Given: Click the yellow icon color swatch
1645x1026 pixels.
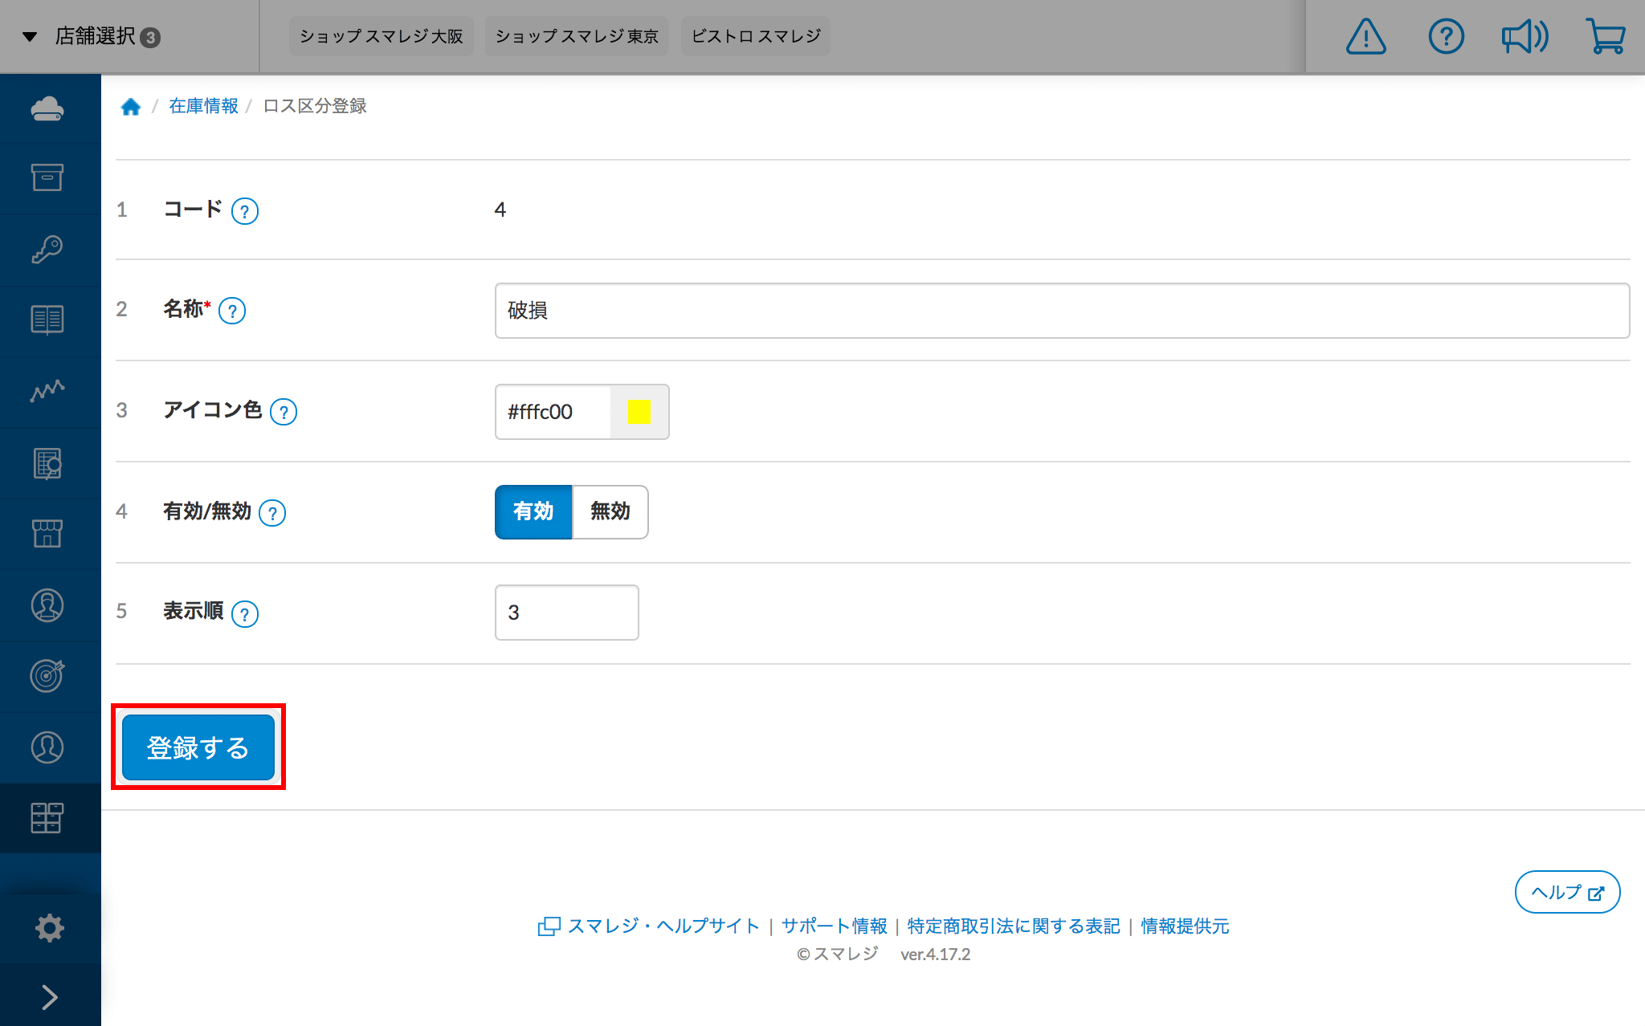Looking at the screenshot, I should (639, 412).
